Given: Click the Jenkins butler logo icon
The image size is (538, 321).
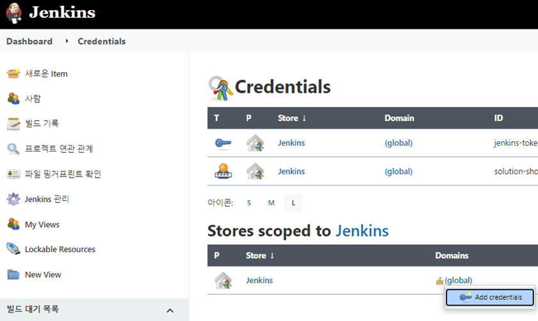Looking at the screenshot, I should (x=13, y=13).
